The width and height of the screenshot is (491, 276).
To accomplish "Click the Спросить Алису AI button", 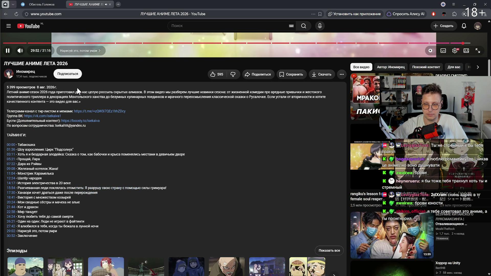I will (x=405, y=14).
